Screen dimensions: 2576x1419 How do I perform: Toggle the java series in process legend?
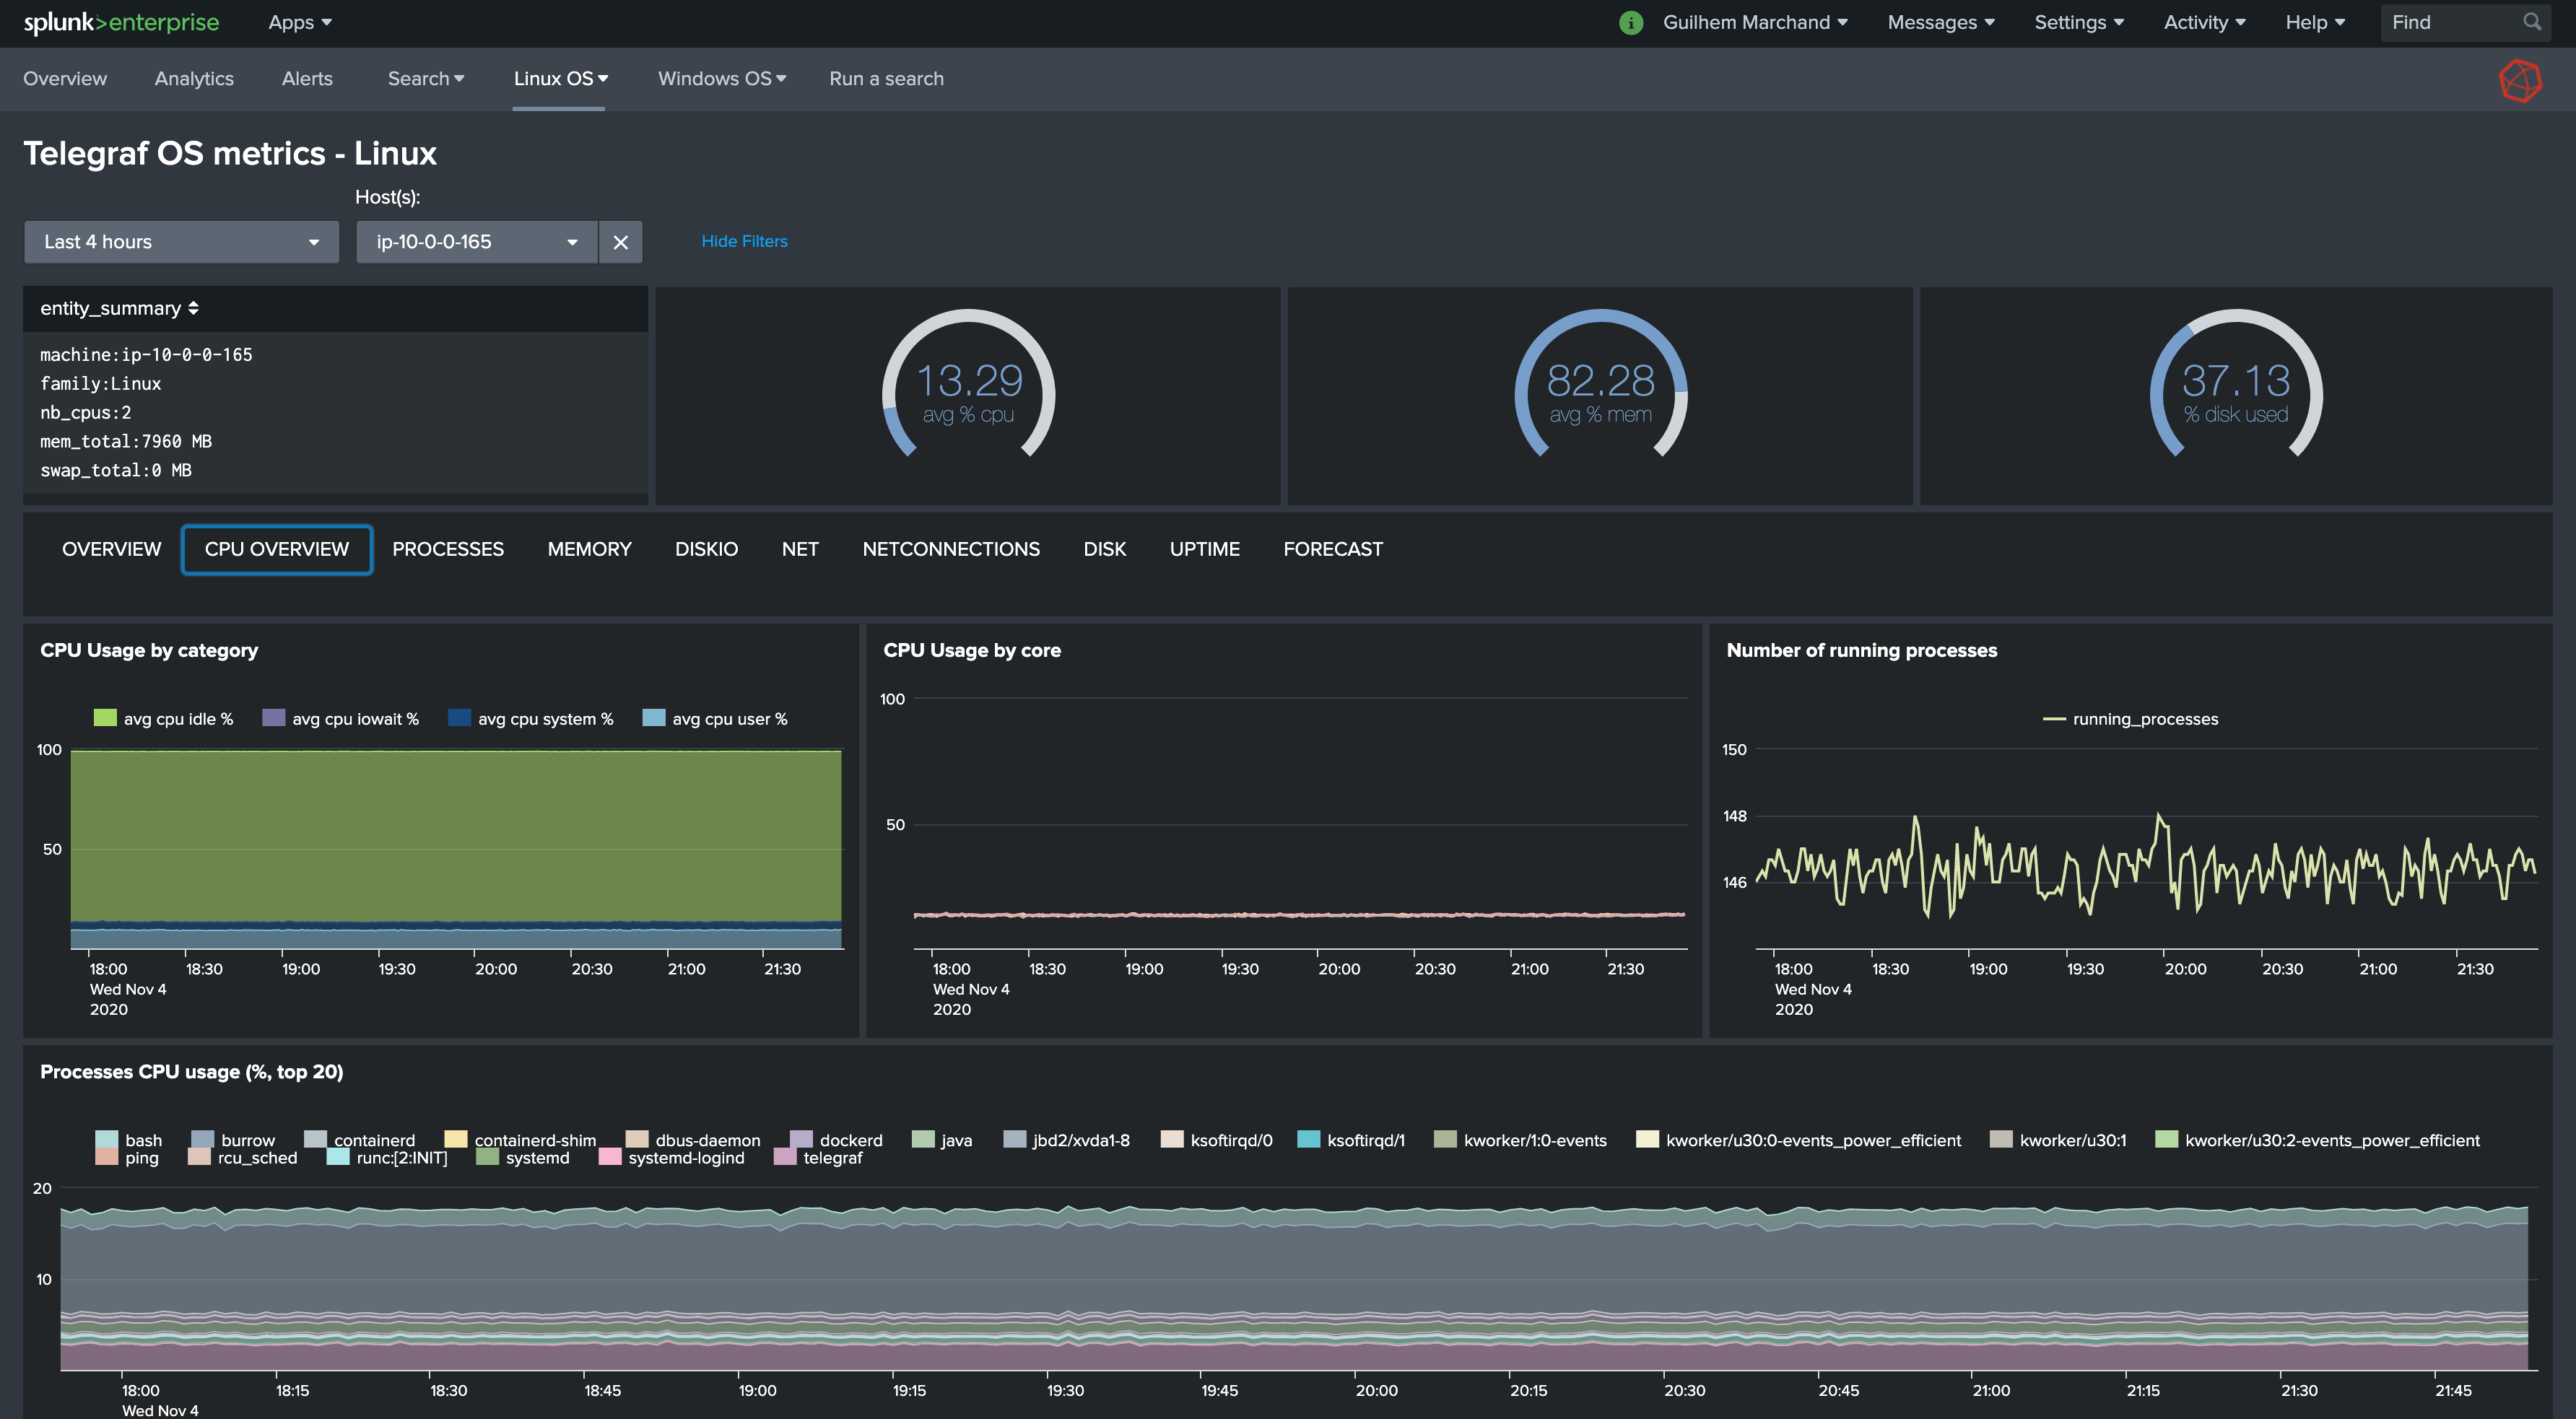pyautogui.click(x=955, y=1140)
